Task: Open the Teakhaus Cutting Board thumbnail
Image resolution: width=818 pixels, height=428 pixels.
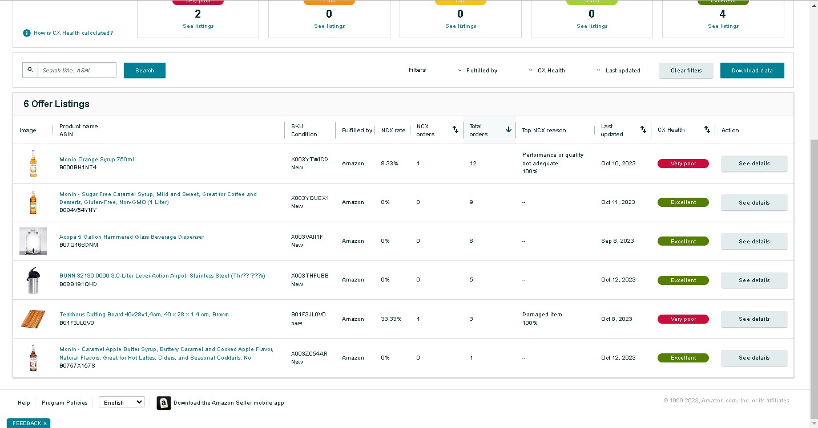Action: (33, 319)
